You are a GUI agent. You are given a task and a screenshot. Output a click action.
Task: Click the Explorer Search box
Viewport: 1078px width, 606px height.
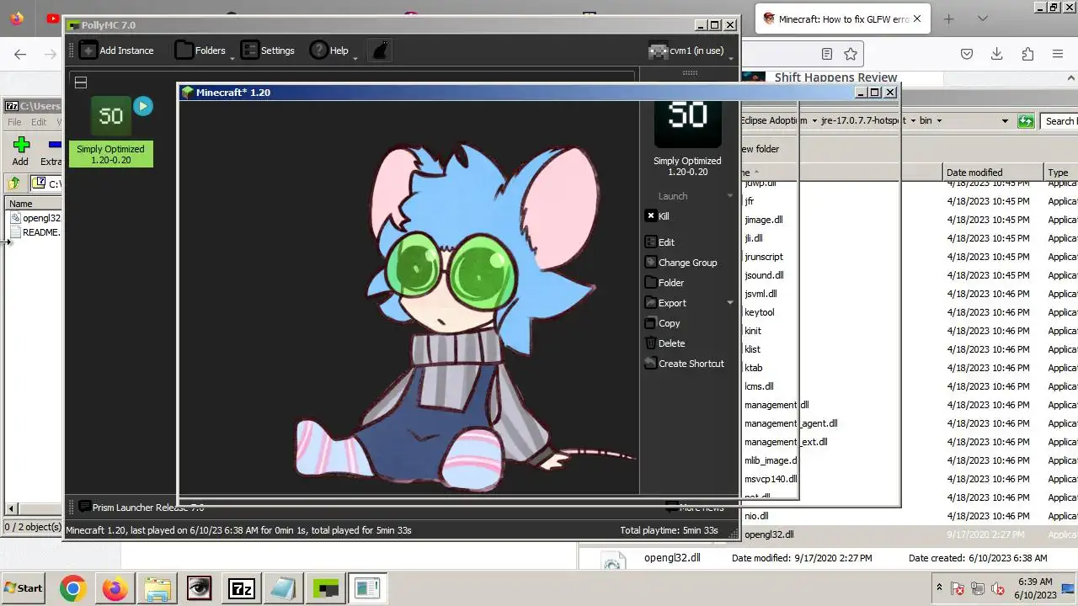pos(1059,121)
